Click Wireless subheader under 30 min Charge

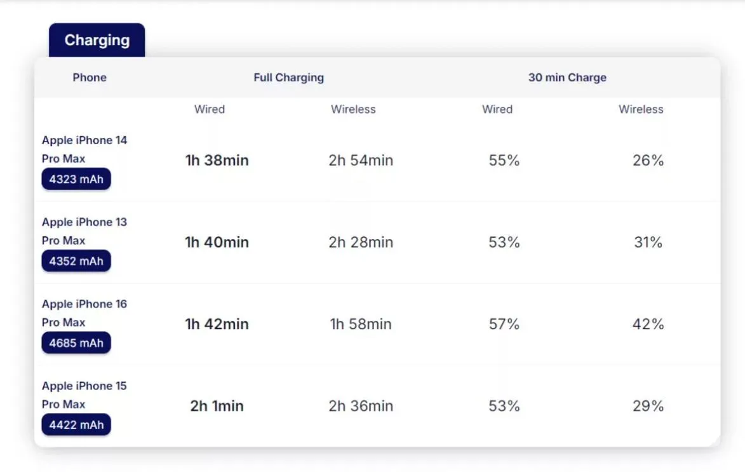641,109
